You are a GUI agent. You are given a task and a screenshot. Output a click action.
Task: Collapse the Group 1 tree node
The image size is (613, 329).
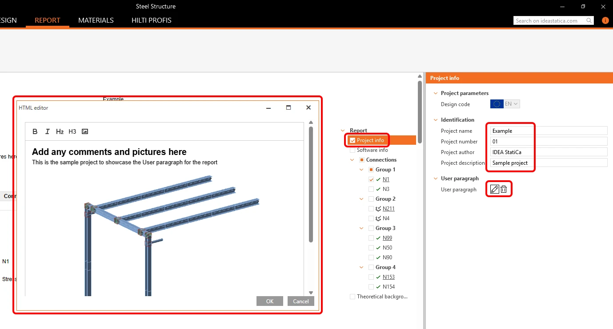coord(361,170)
